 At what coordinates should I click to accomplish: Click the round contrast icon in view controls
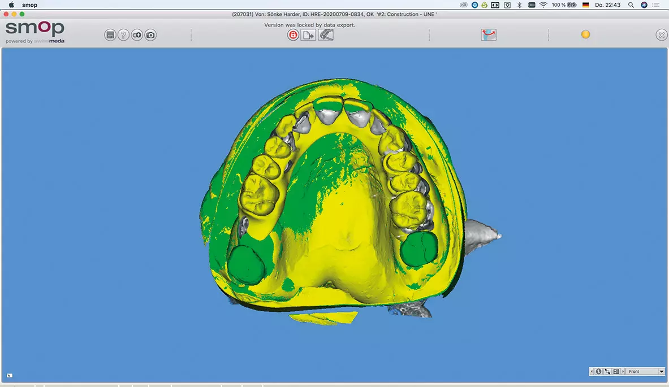[x=599, y=372]
